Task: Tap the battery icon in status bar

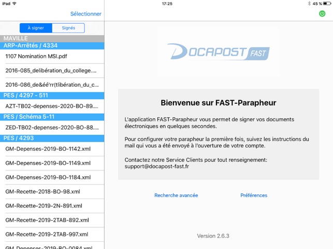Action: click(326, 4)
